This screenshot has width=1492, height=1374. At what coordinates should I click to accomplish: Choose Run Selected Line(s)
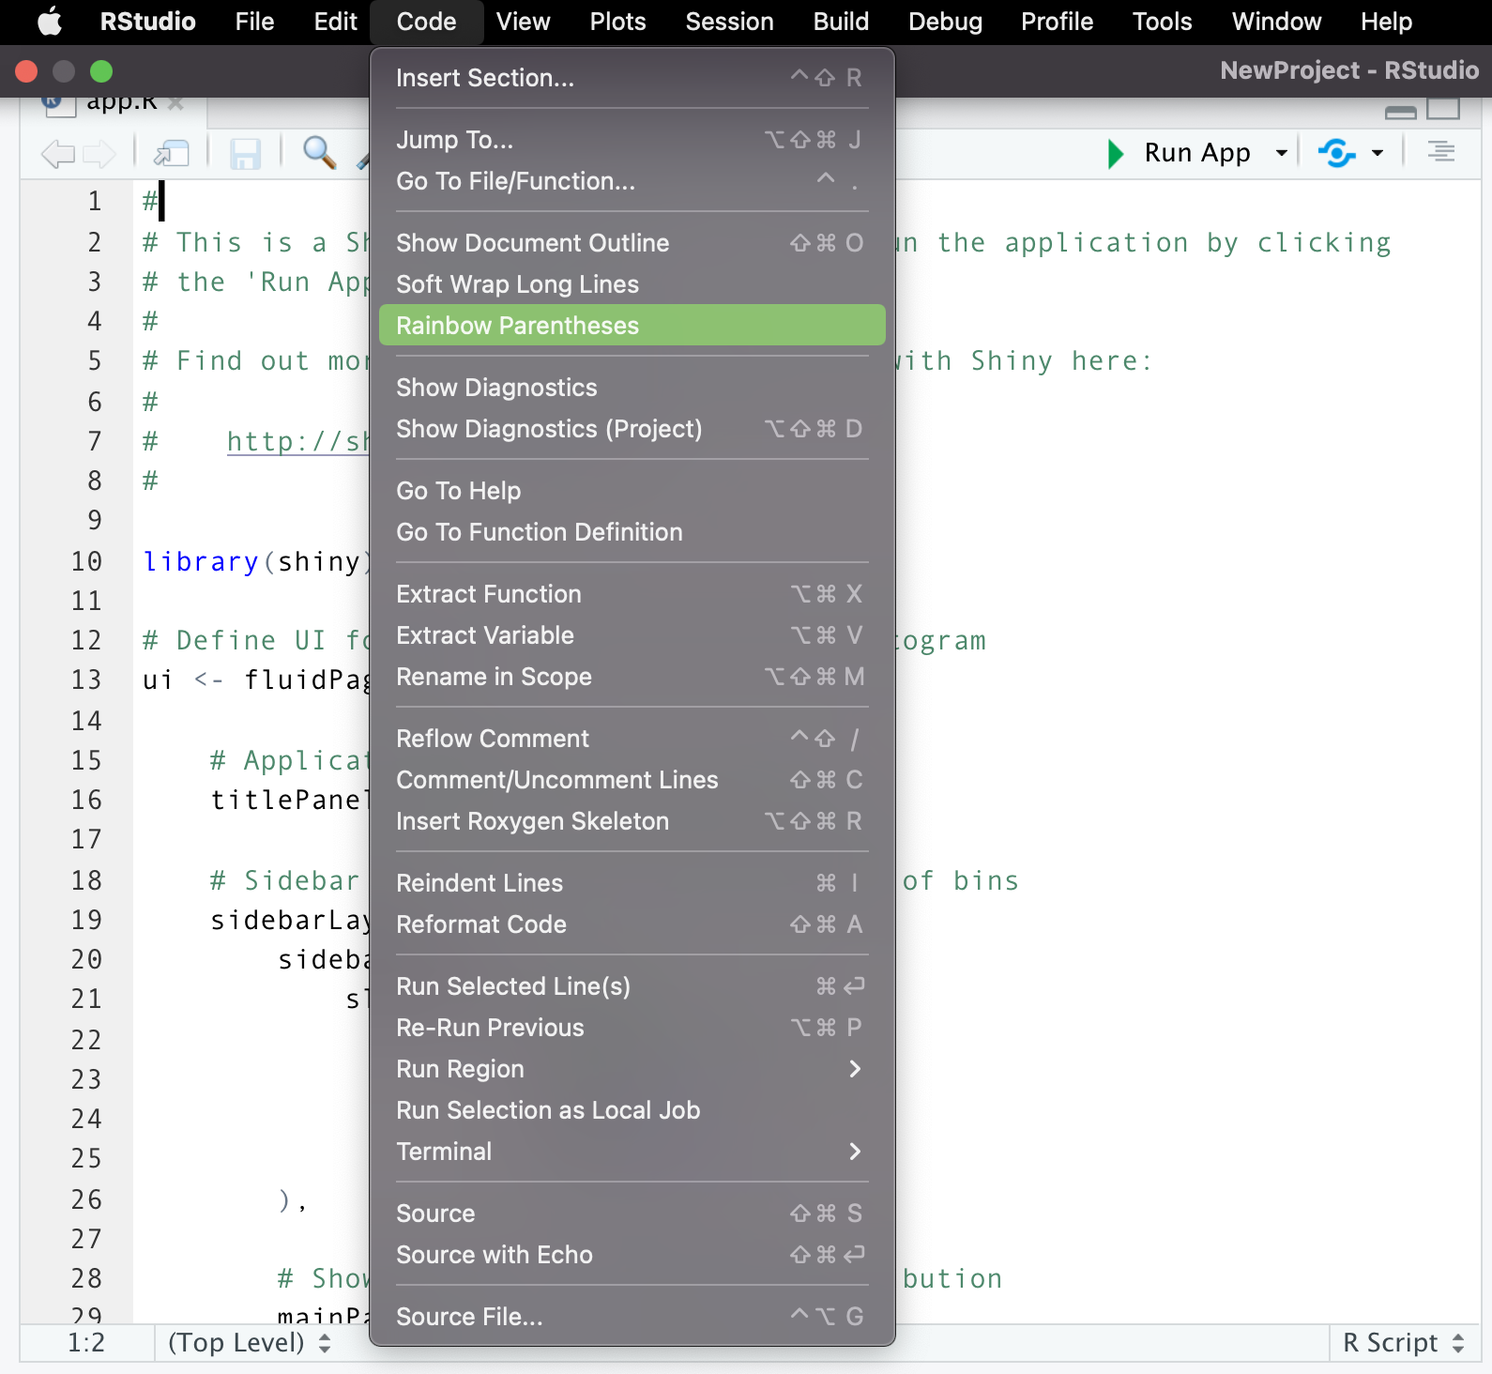click(632, 986)
